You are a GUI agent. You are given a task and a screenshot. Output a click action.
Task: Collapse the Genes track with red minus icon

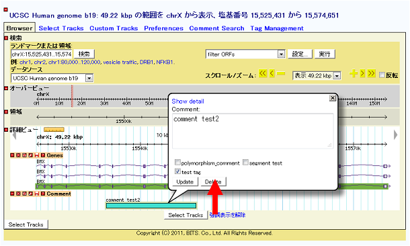[12, 155]
